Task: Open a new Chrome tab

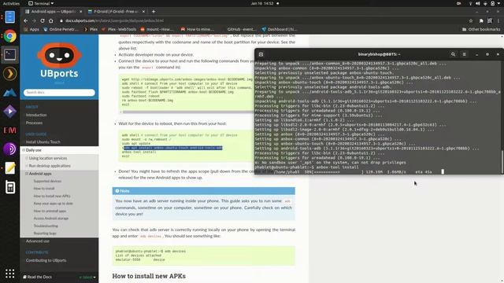Action: (x=154, y=12)
